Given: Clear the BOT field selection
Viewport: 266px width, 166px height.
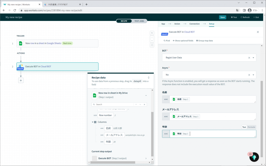Looking at the screenshot, I should pyautogui.click(x=249, y=58).
